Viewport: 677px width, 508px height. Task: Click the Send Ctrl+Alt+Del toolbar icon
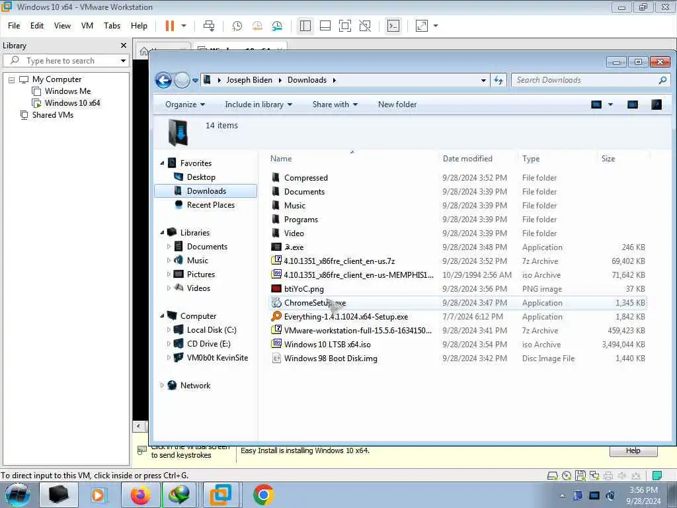[x=209, y=26]
